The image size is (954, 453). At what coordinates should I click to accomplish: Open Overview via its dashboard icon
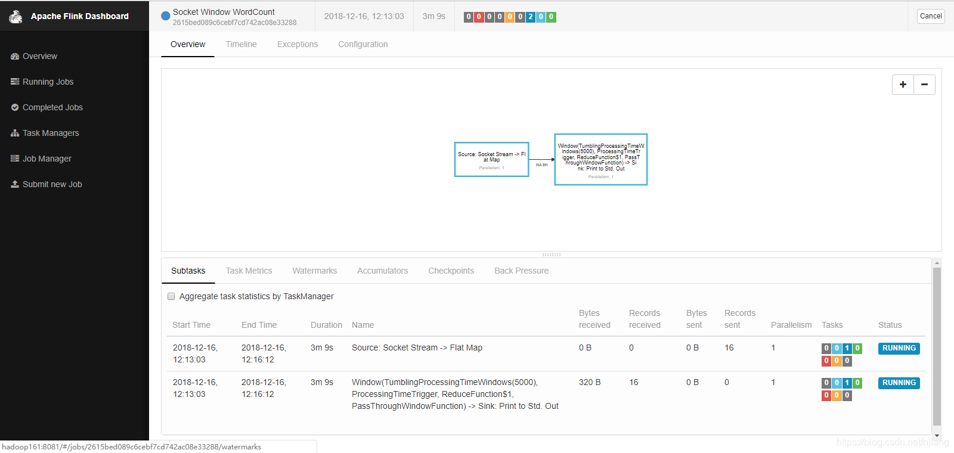[15, 56]
